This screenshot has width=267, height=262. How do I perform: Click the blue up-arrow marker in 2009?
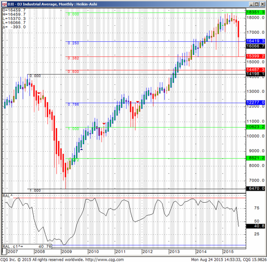(x=81, y=149)
